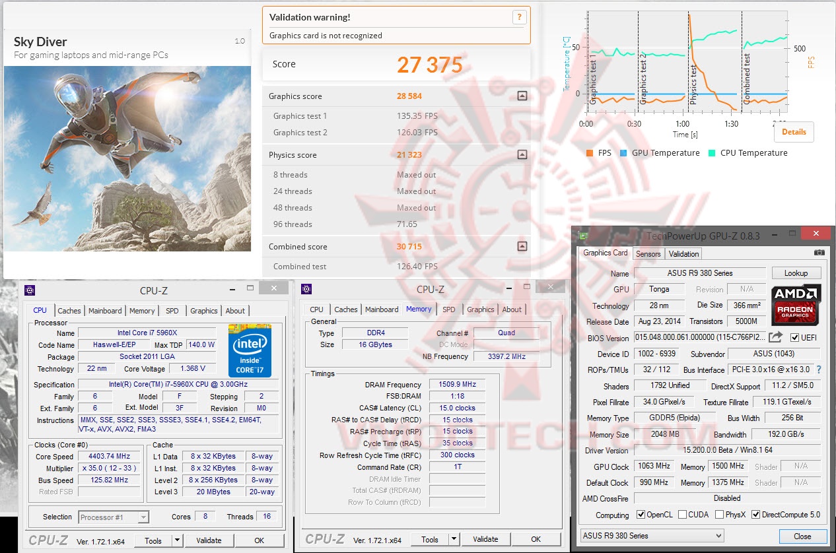Open the ASUS R9 380 Series dropdown
The image size is (836, 553).
coord(652,536)
